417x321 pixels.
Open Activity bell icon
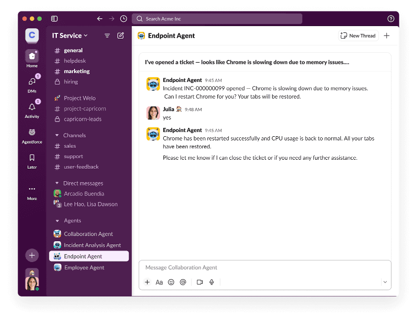click(x=32, y=110)
